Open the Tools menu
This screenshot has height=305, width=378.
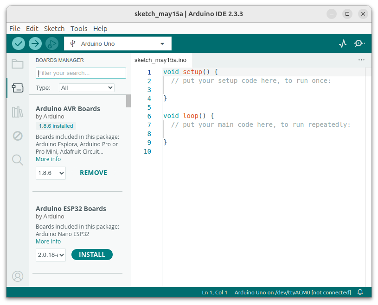(79, 29)
